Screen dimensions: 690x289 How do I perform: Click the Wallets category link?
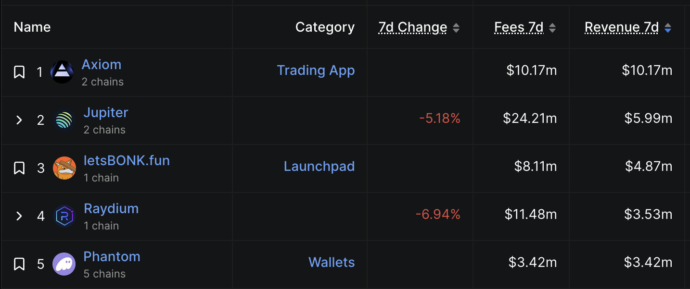332,262
